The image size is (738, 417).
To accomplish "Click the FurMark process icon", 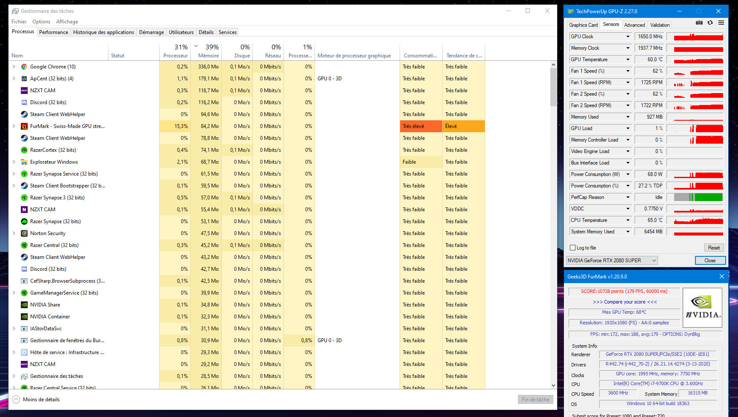I will coord(24,126).
